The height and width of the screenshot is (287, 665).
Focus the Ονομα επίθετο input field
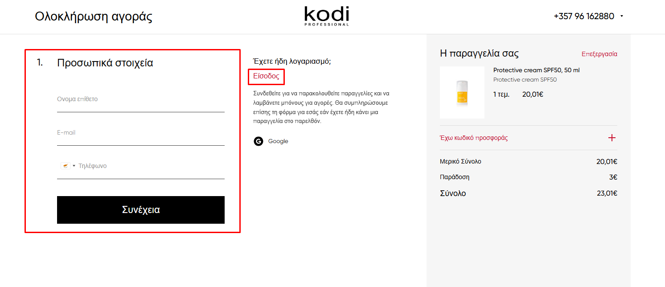[140, 99]
